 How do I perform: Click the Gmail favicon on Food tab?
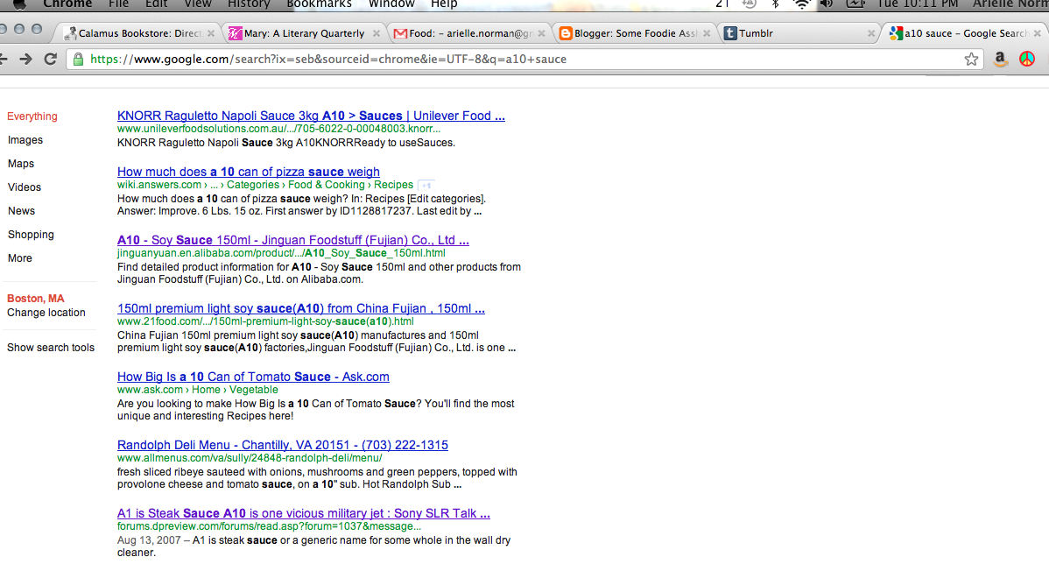tap(400, 33)
